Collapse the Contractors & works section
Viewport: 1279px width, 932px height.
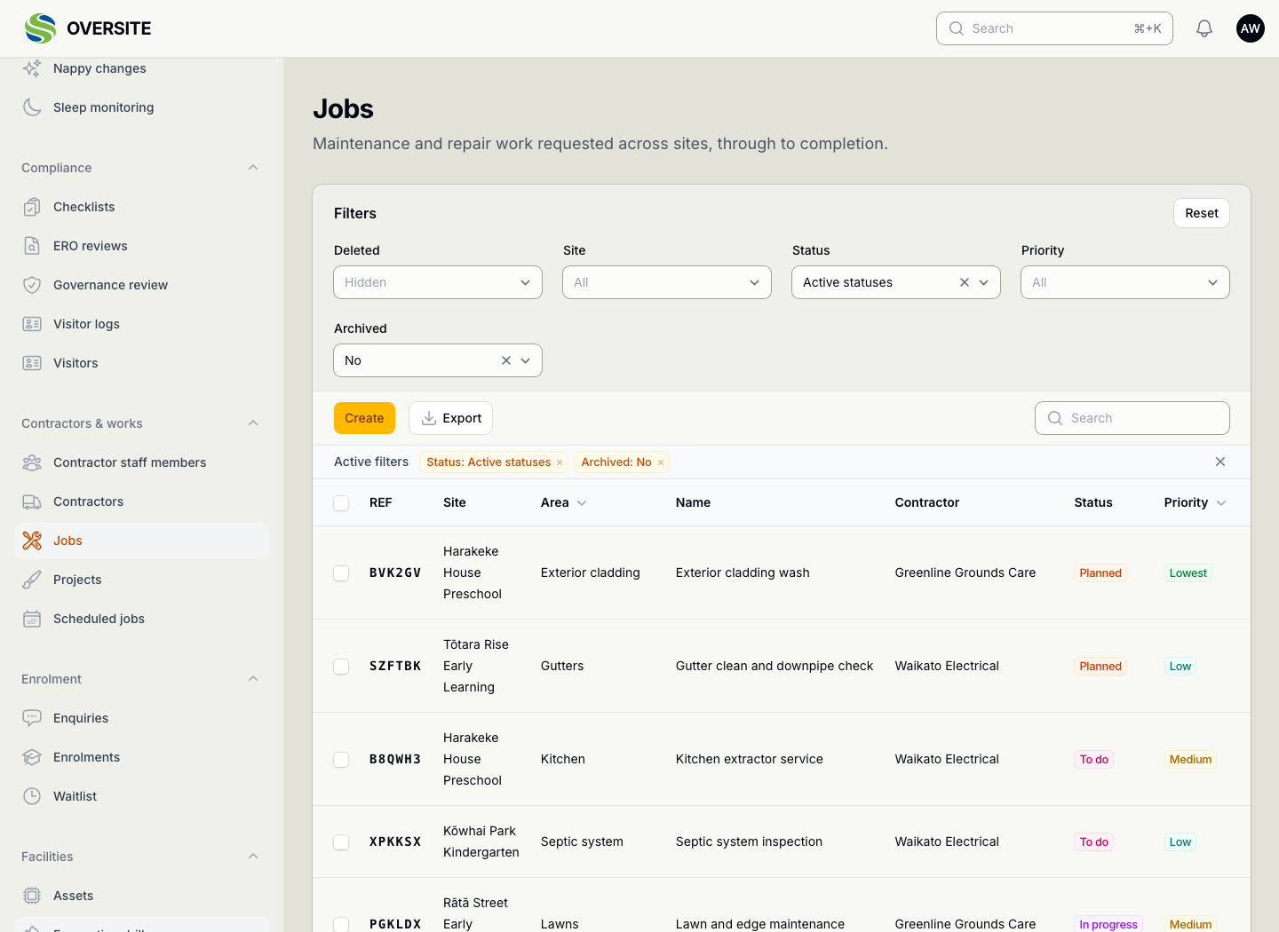click(253, 423)
